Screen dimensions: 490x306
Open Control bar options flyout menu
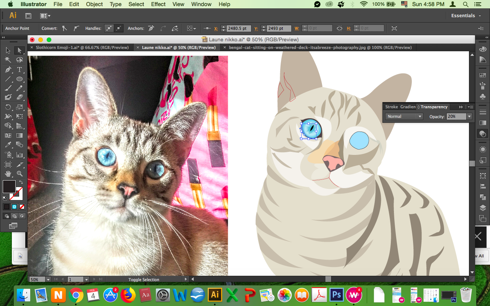point(481,28)
